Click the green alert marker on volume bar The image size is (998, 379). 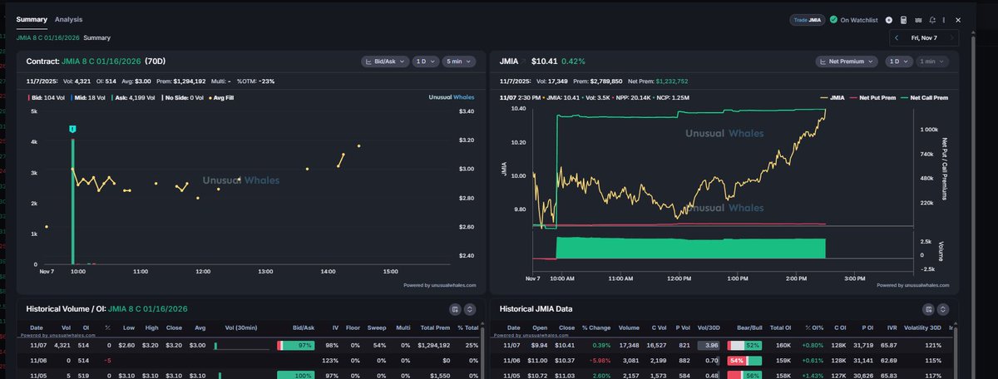(x=73, y=129)
